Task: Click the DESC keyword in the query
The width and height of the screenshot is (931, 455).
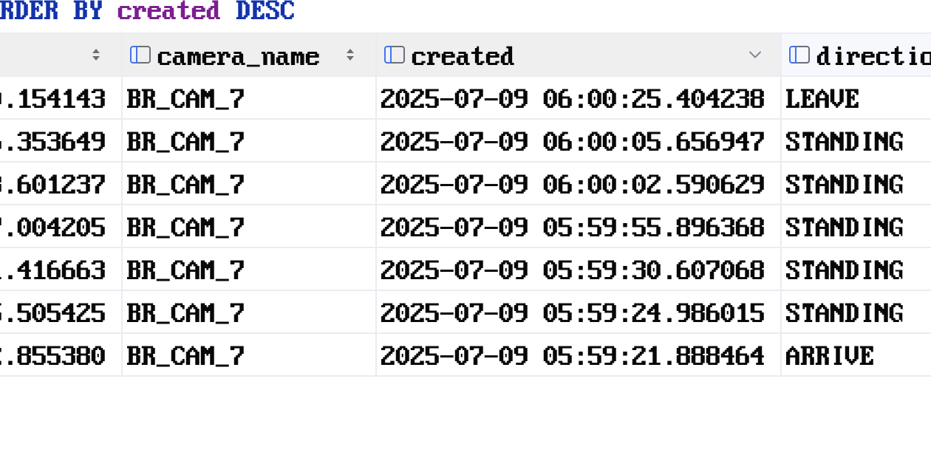Action: point(265,11)
